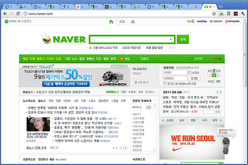Check 로그인 후 네이버me로 이동 checkbox
Viewport: 248px width, 165px height.
tap(165, 84)
